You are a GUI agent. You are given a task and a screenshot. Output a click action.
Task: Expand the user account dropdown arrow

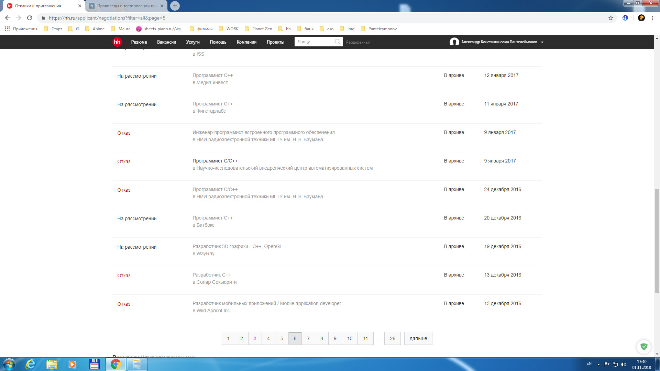coord(542,42)
